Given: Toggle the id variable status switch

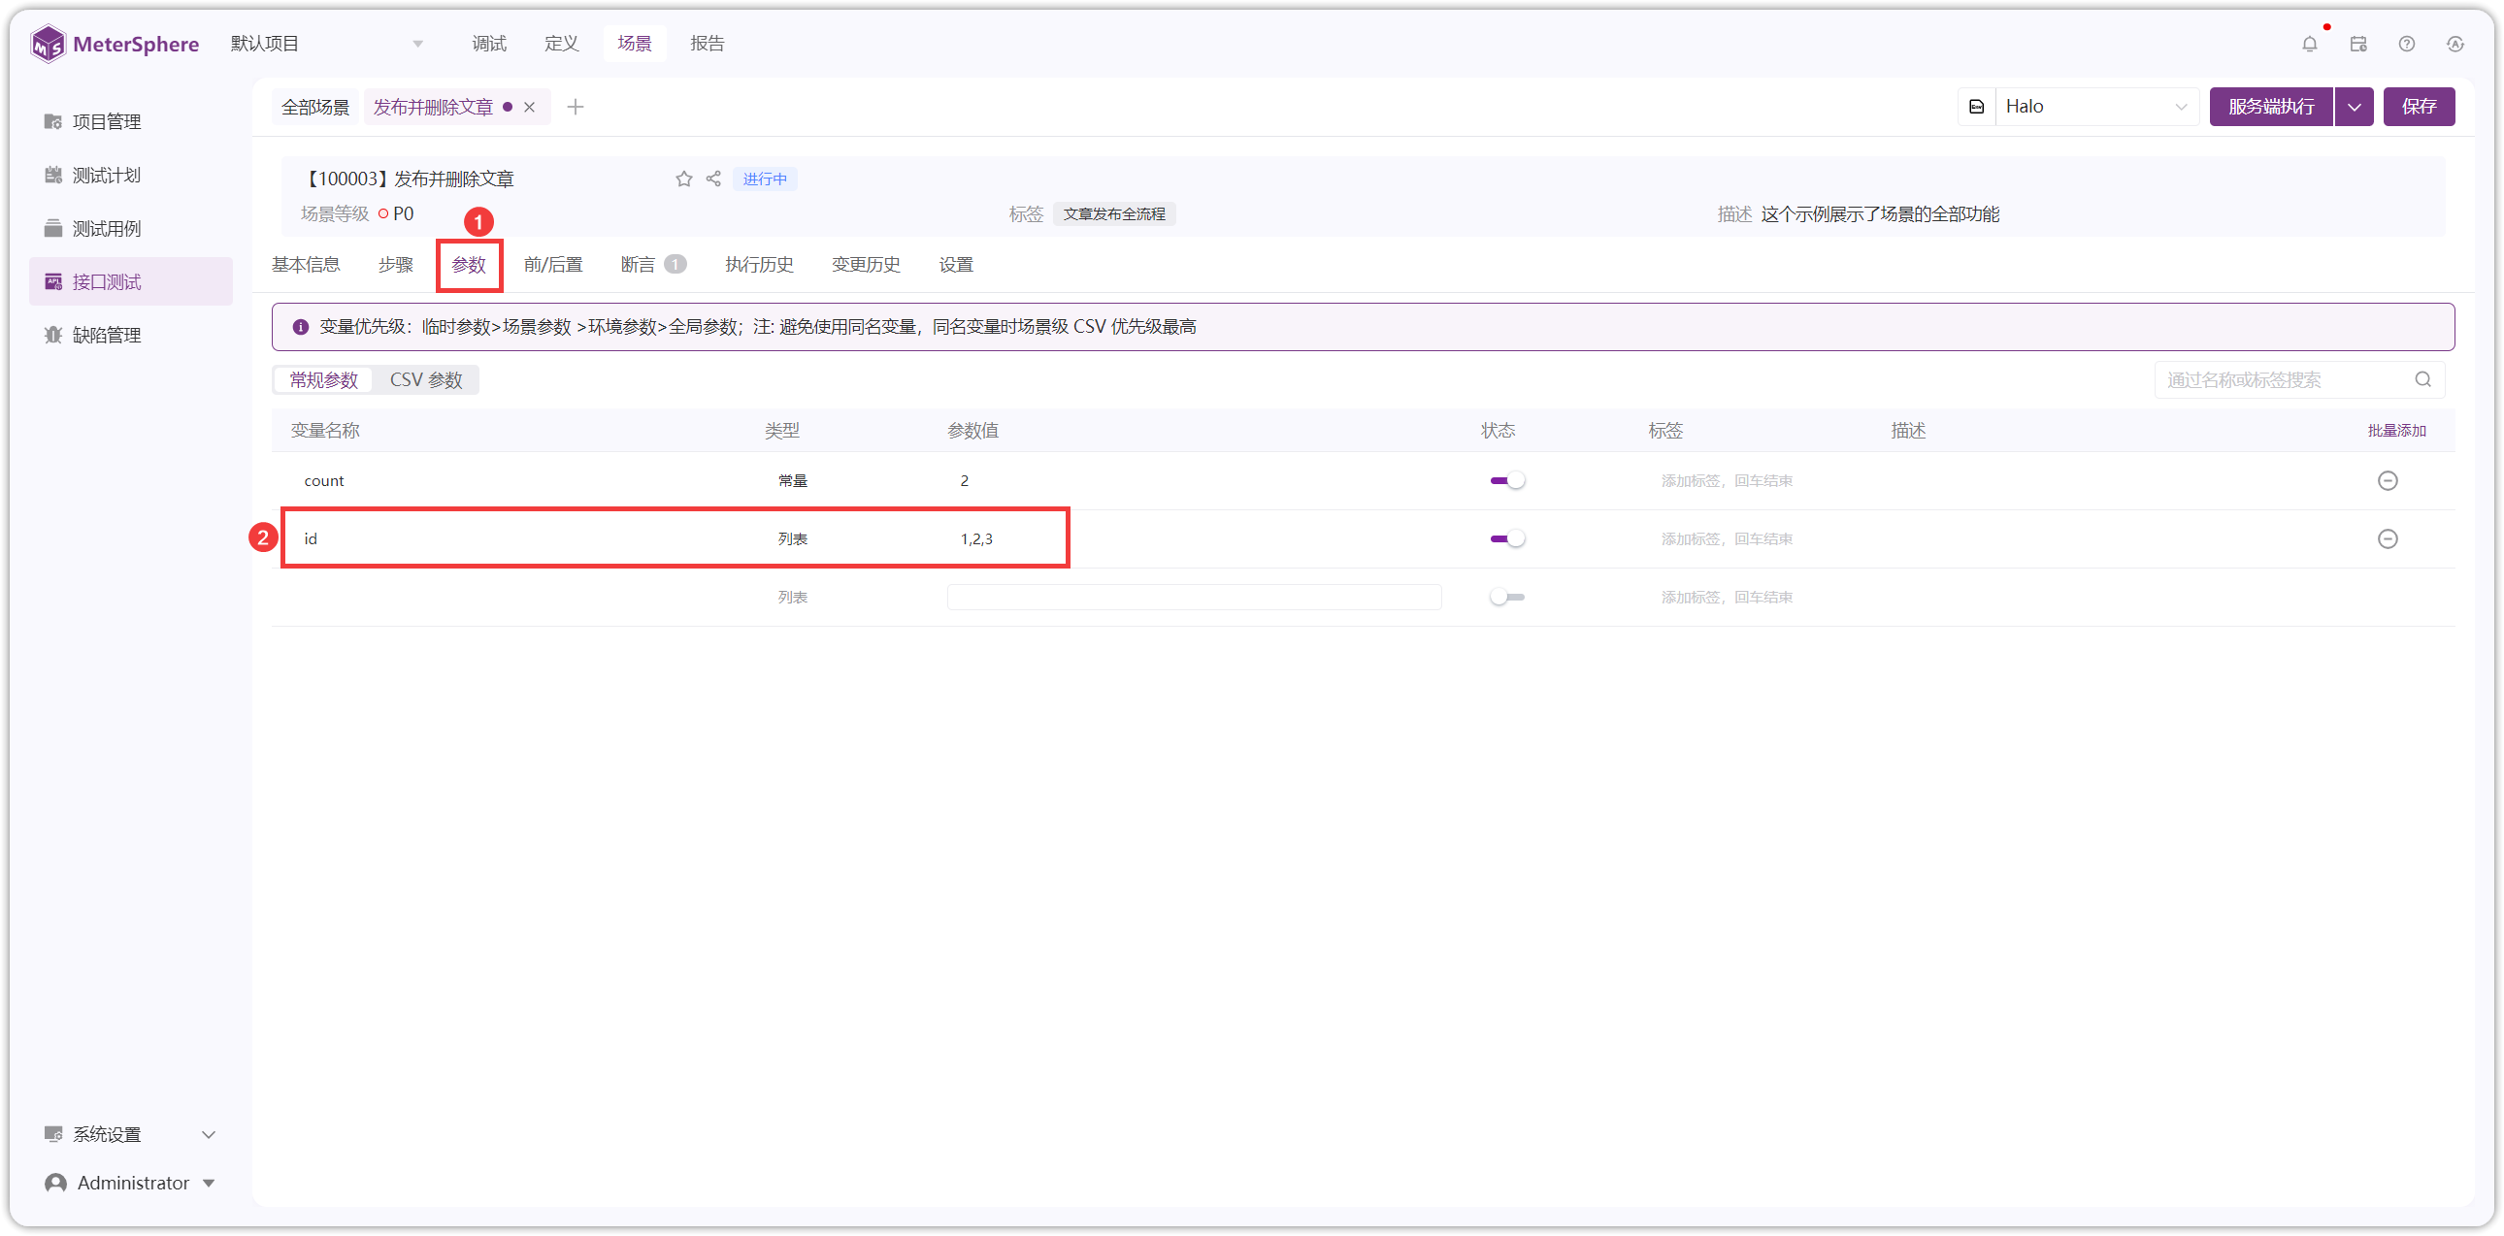Looking at the screenshot, I should [x=1506, y=539].
